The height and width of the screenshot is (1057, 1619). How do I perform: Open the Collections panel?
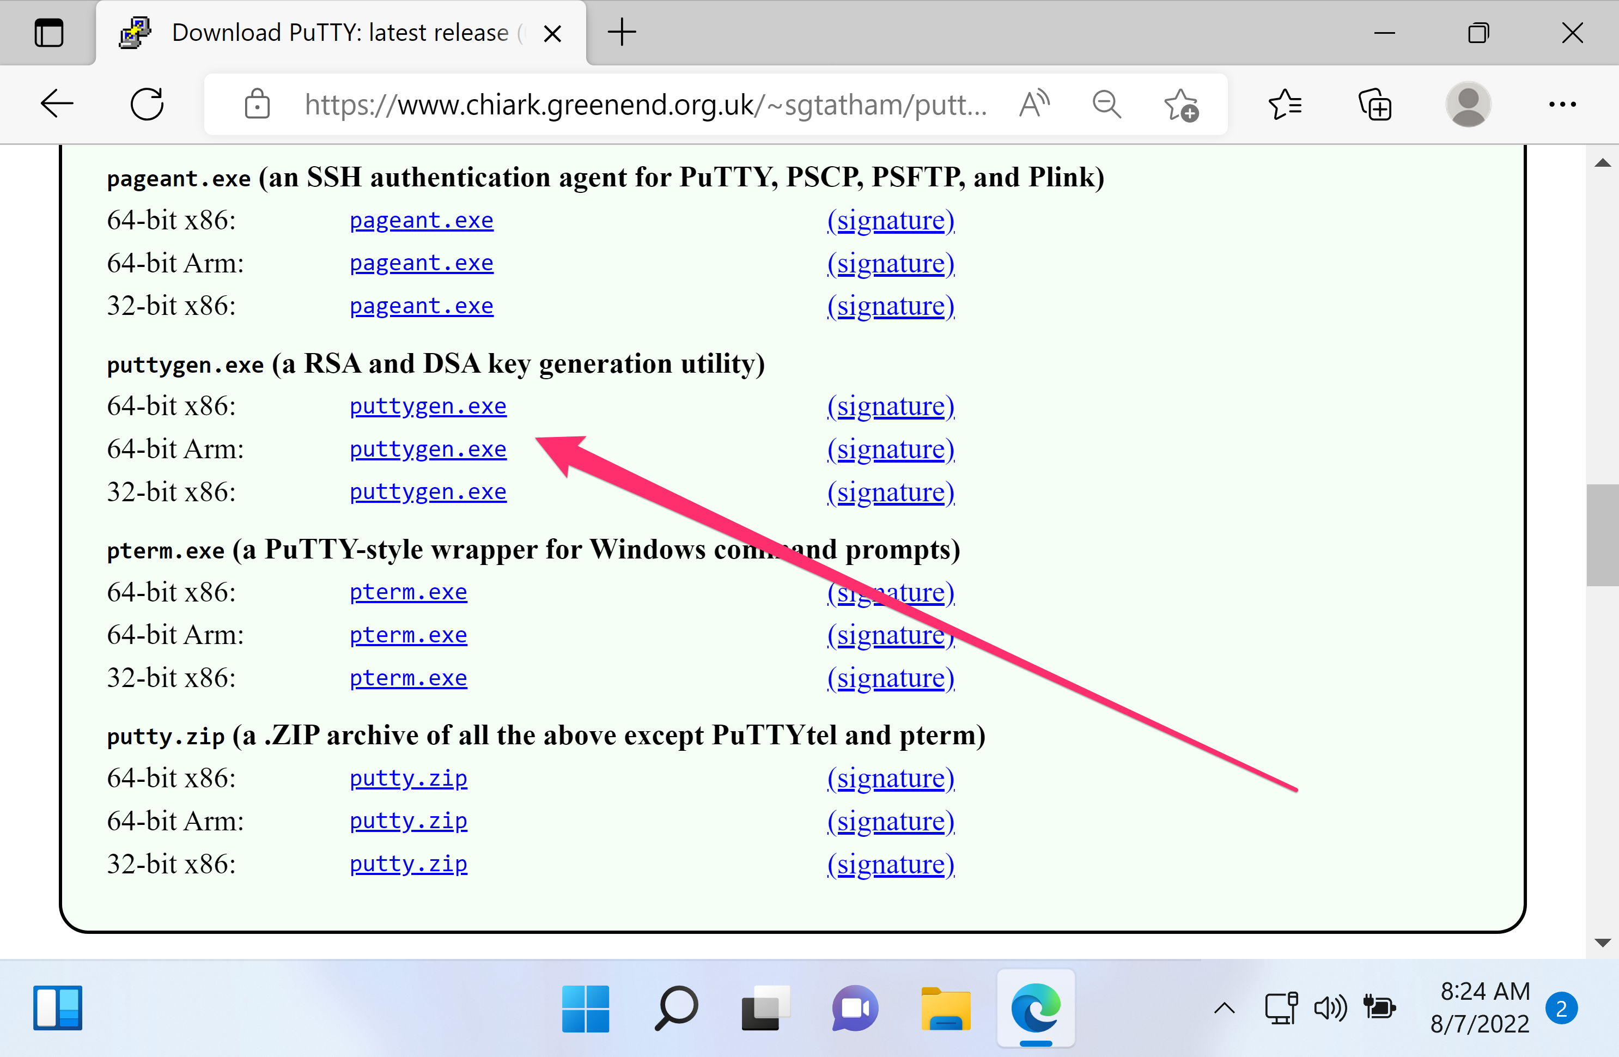click(x=1375, y=104)
